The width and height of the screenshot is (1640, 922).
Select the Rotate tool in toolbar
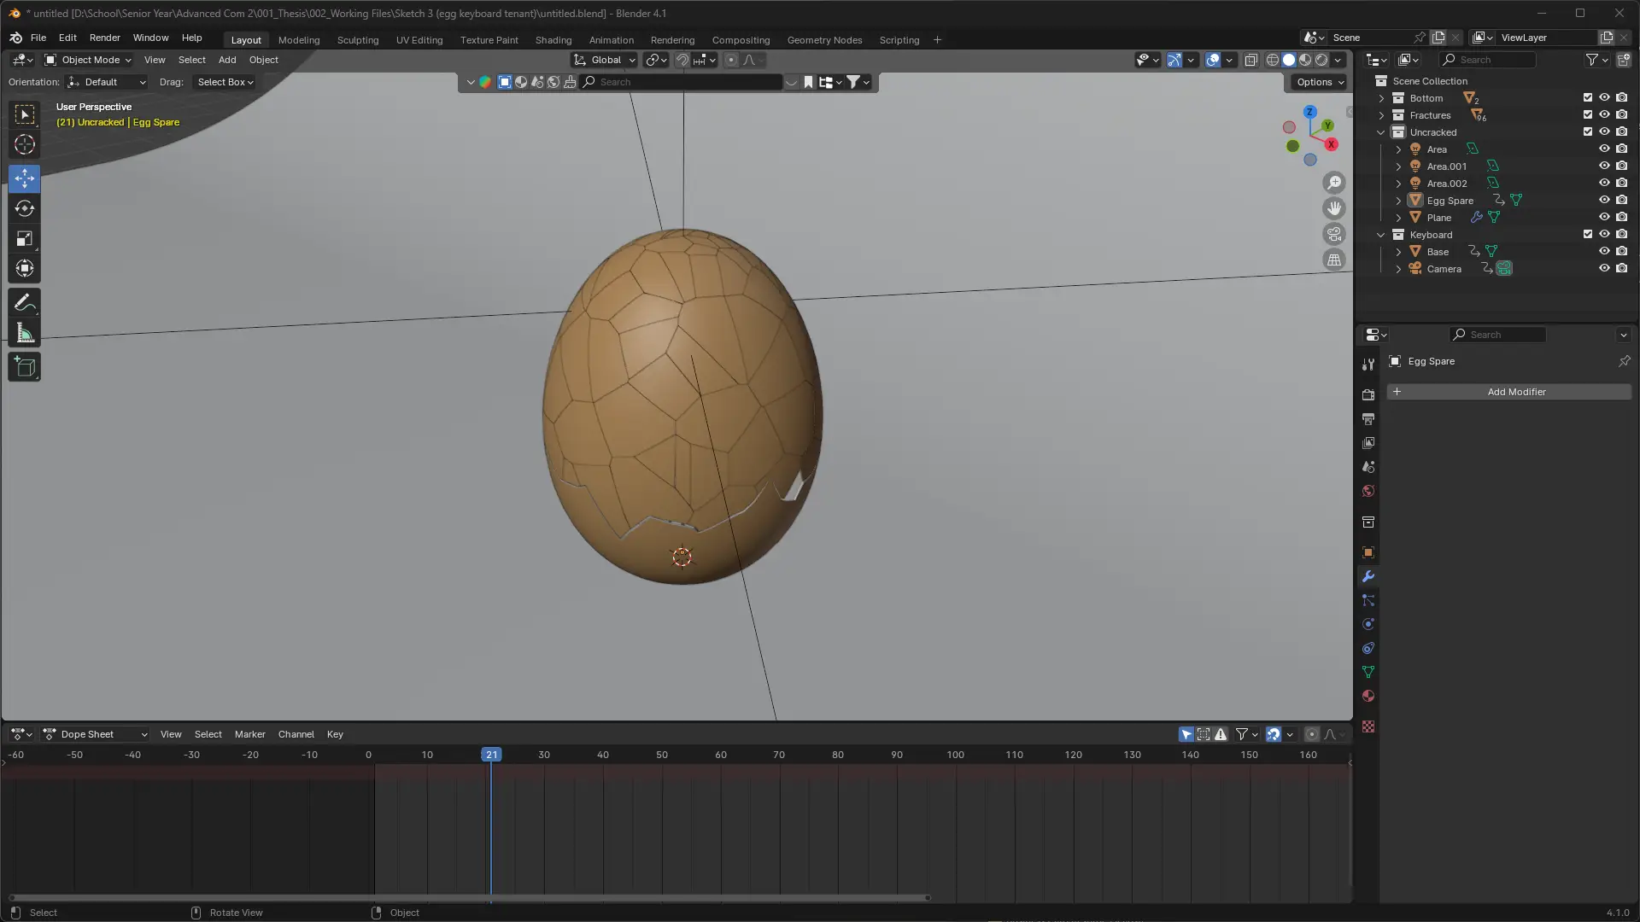(x=24, y=208)
